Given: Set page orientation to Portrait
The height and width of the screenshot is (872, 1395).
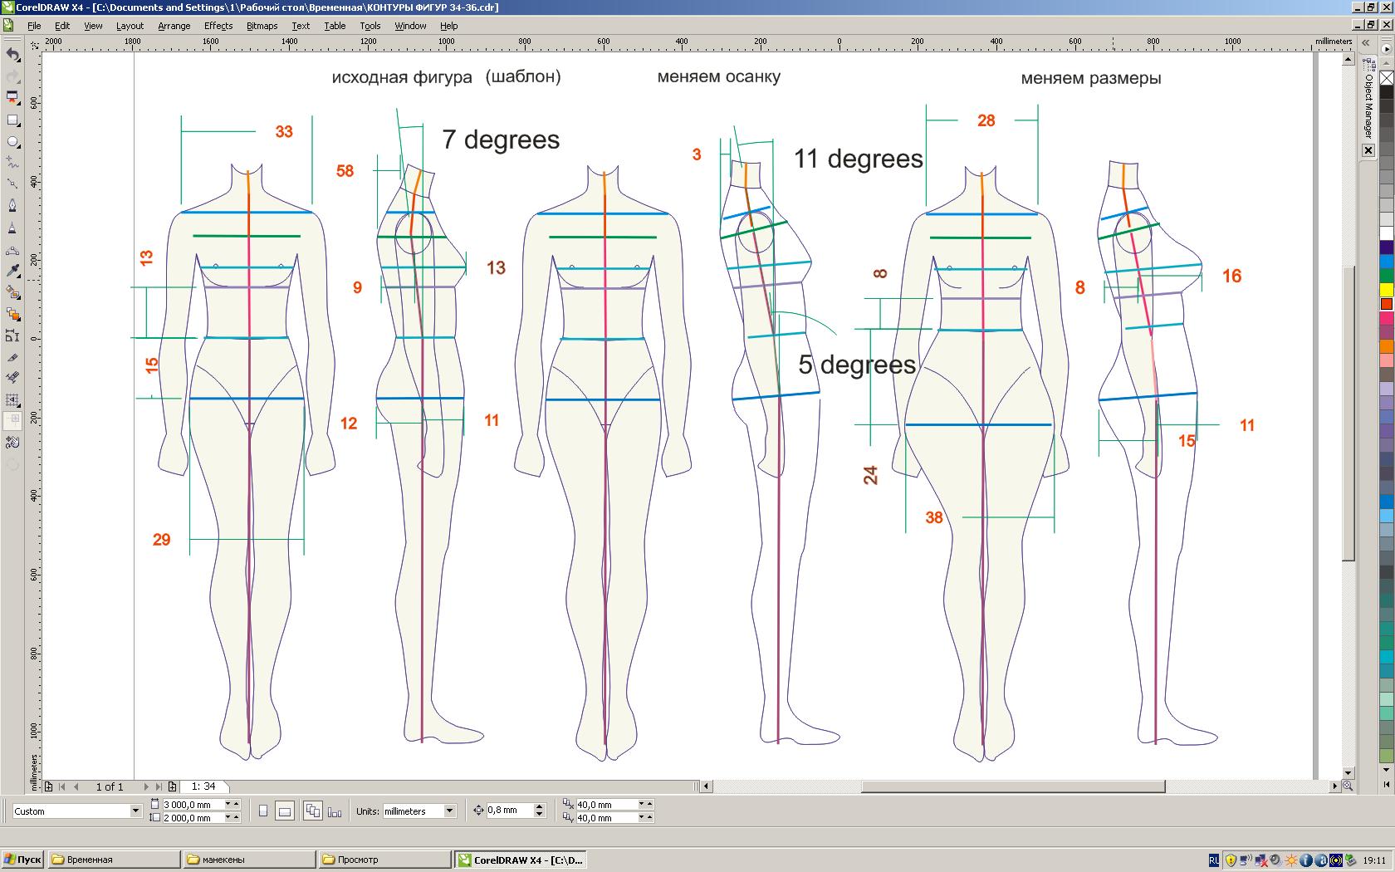Looking at the screenshot, I should click(263, 811).
